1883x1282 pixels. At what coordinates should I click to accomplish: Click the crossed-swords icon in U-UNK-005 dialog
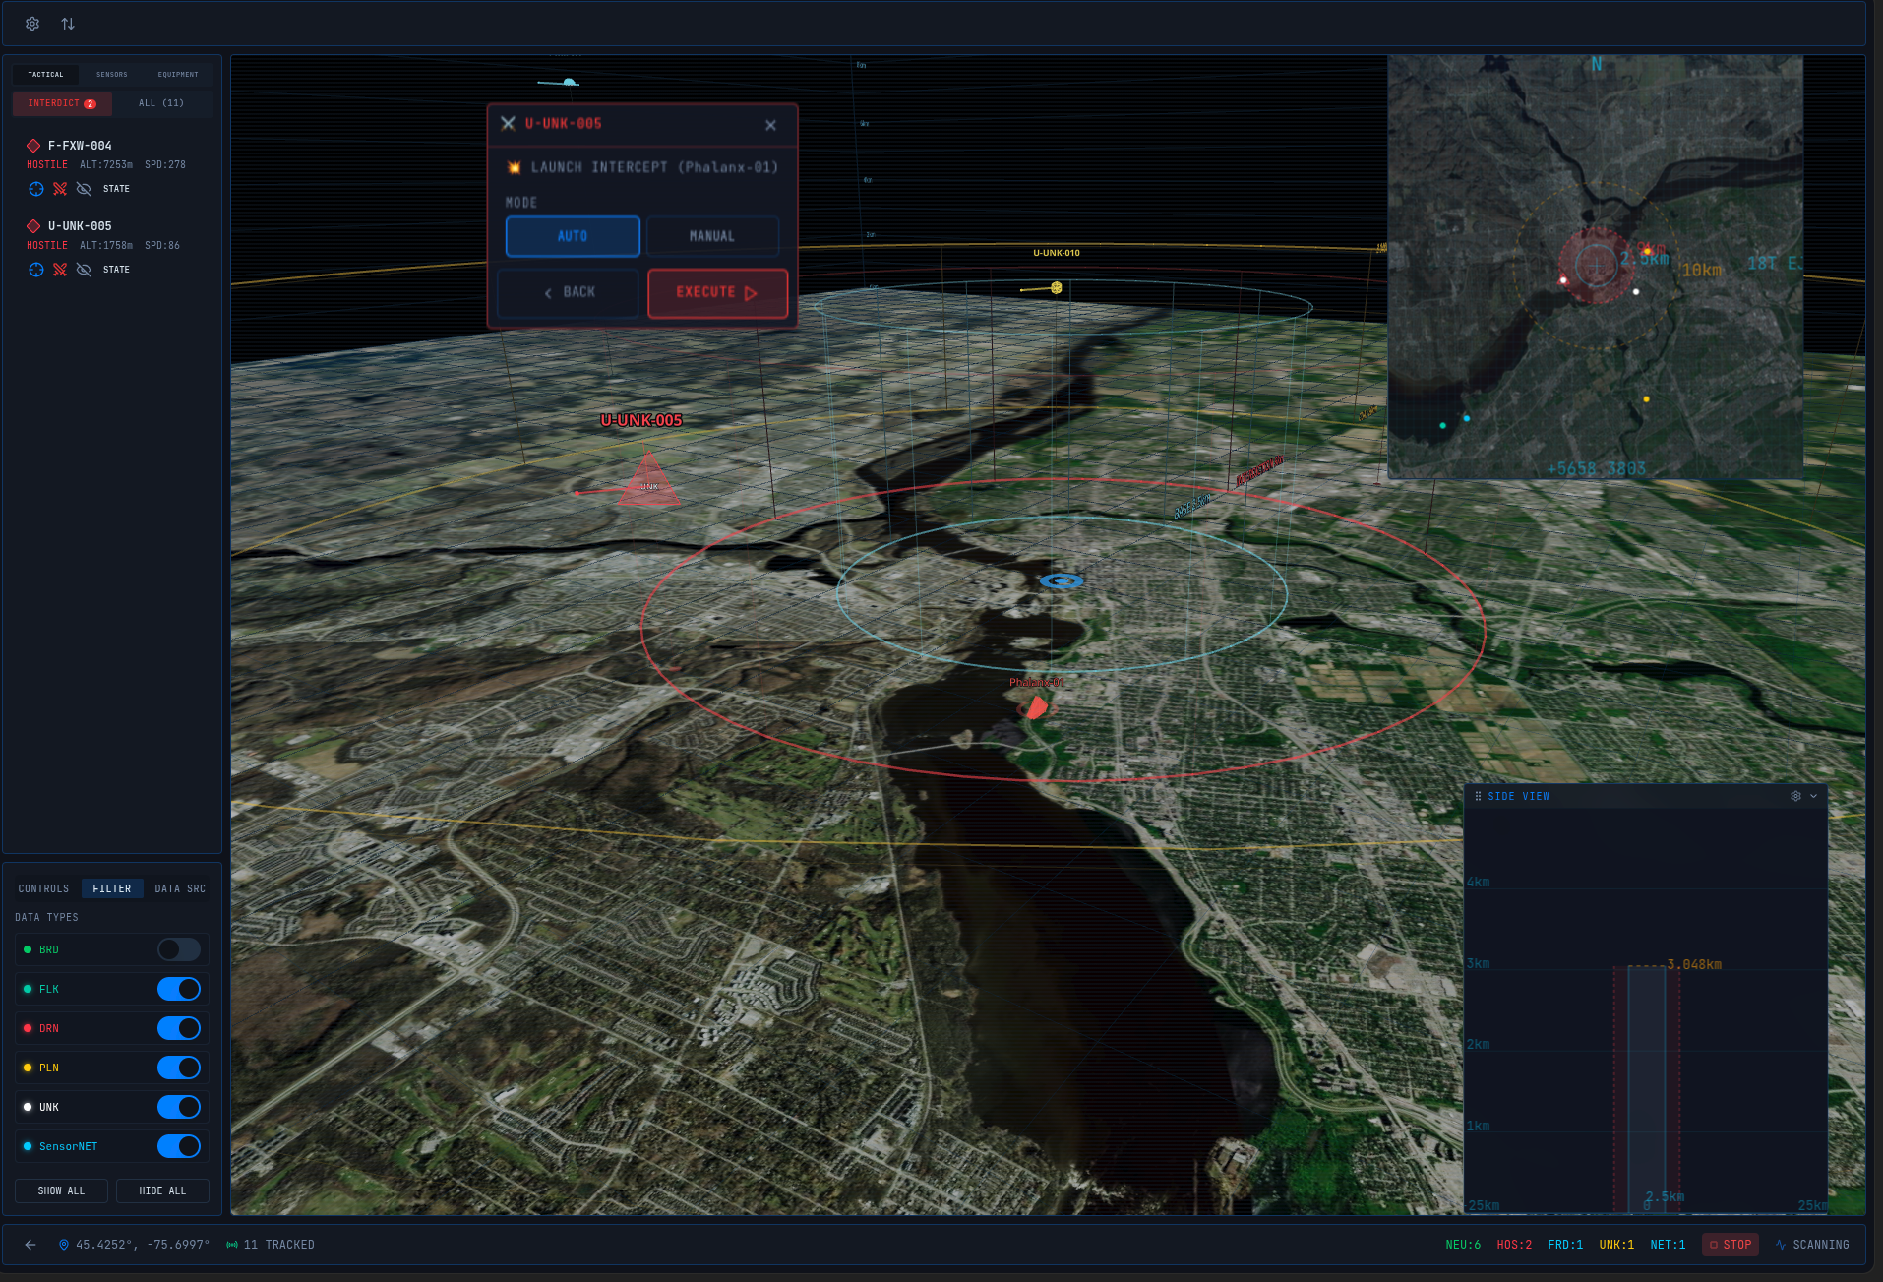pyautogui.click(x=508, y=124)
